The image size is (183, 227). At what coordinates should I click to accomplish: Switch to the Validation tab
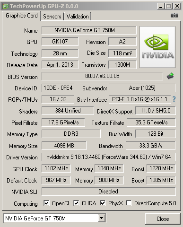pos(78,17)
